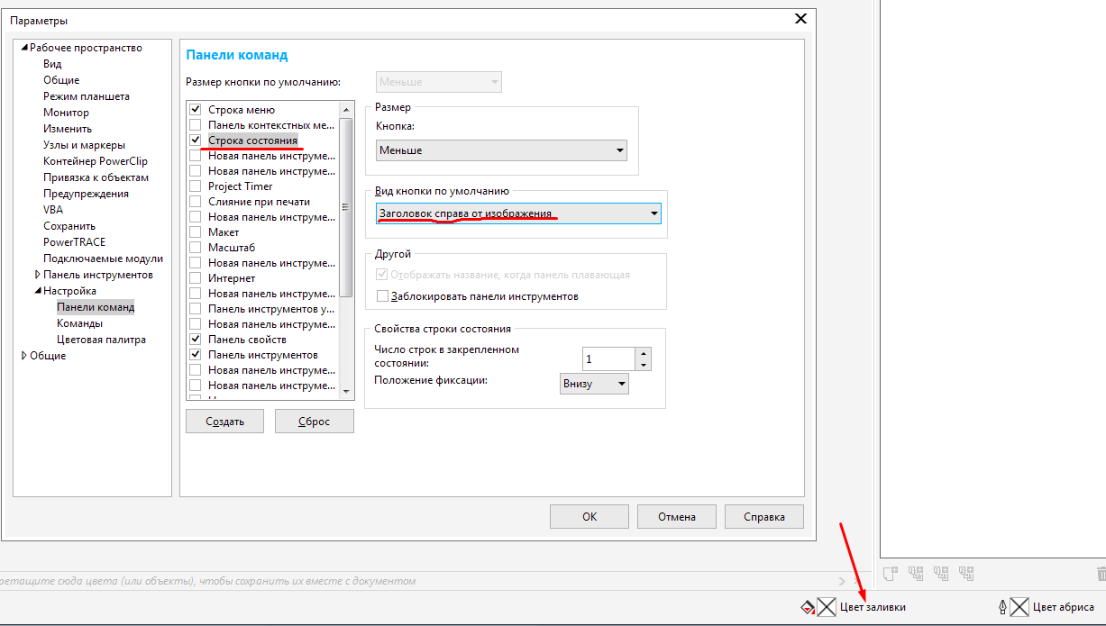This screenshot has width=1106, height=626.
Task: Select Панель команд in the tree
Action: (x=96, y=307)
